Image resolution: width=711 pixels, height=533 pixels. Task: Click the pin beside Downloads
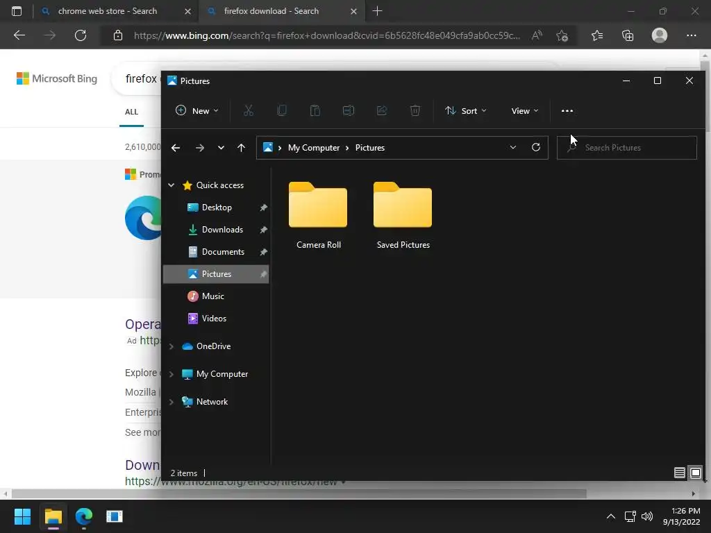pyautogui.click(x=263, y=229)
